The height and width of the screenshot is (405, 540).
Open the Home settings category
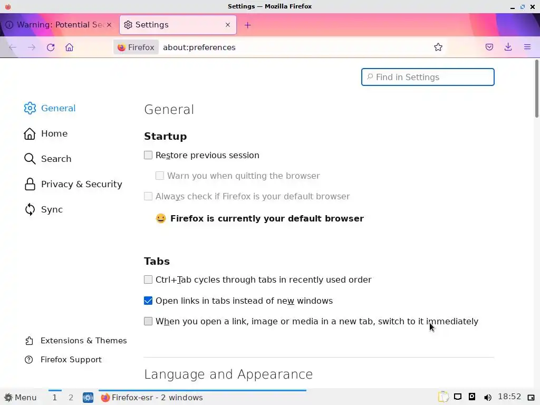click(x=54, y=133)
